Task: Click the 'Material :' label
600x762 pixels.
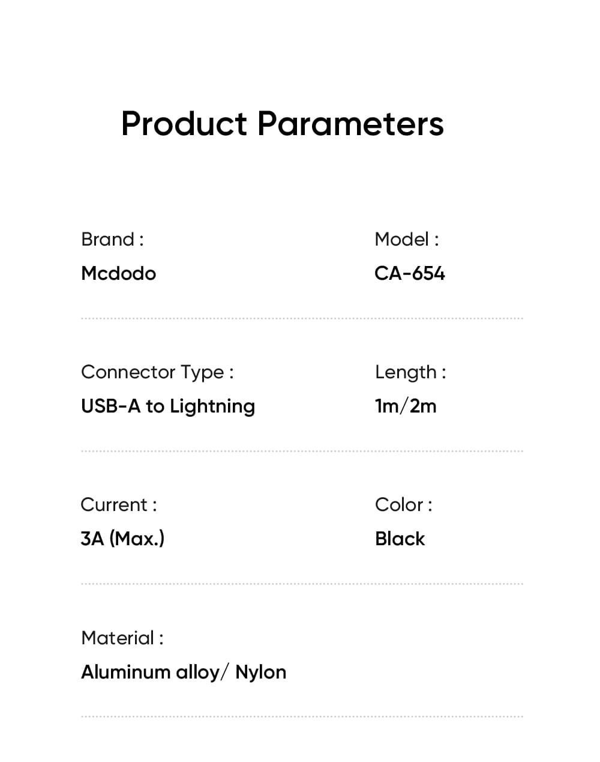Action: tap(122, 638)
